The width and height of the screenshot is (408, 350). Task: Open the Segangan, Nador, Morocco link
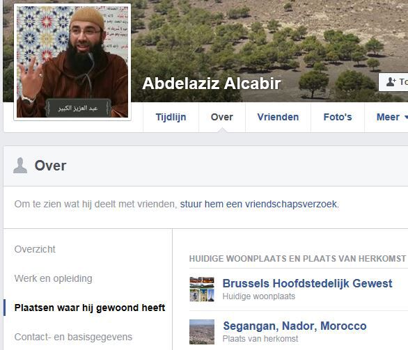pyautogui.click(x=295, y=326)
